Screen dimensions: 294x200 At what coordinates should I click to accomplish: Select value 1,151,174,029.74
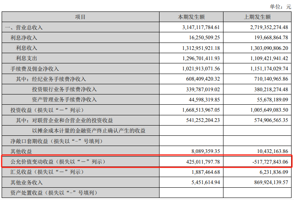coord(269,69)
